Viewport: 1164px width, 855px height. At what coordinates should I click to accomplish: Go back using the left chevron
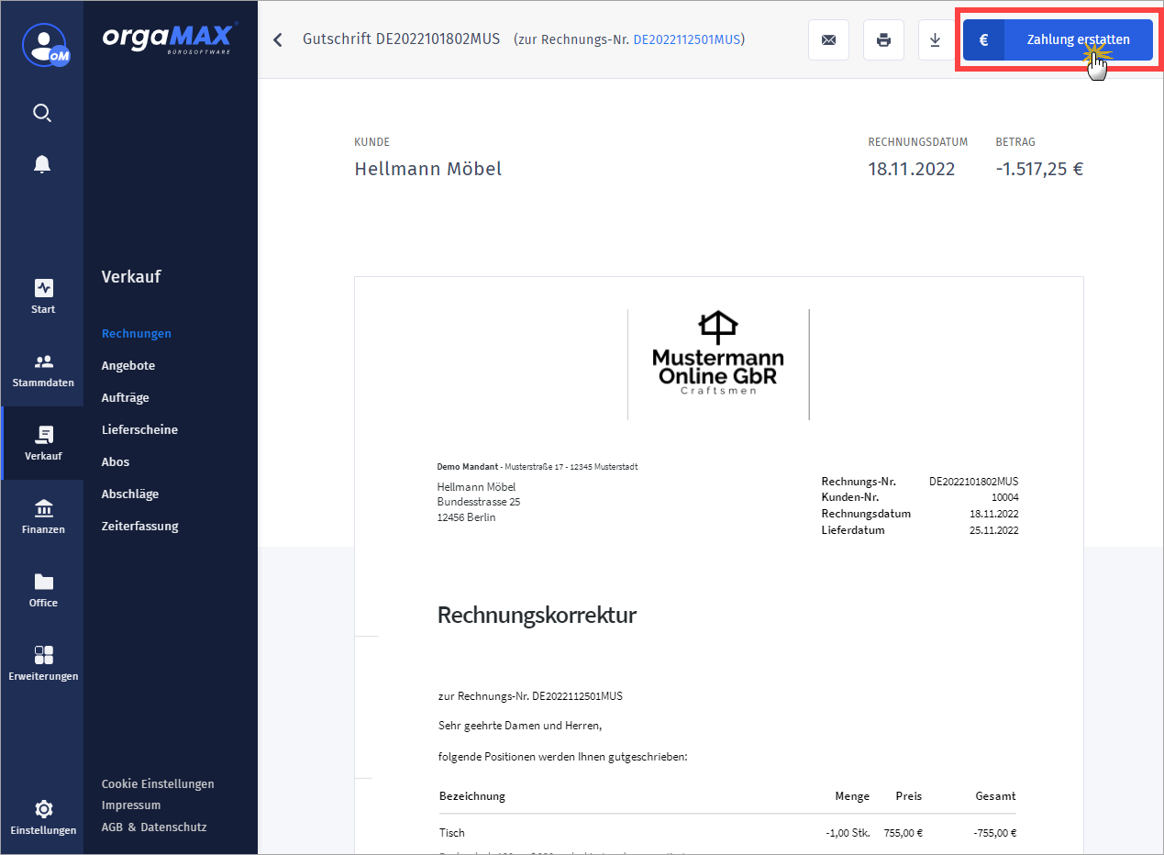(x=278, y=40)
